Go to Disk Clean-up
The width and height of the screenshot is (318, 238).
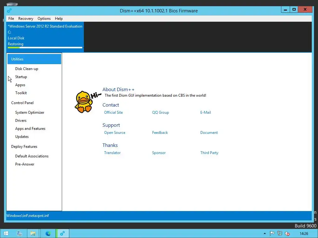(x=27, y=69)
